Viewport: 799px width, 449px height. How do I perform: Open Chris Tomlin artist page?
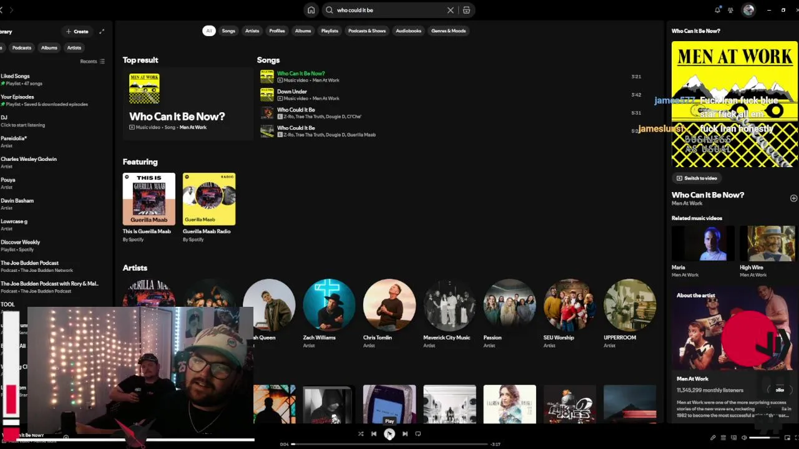[x=389, y=313]
